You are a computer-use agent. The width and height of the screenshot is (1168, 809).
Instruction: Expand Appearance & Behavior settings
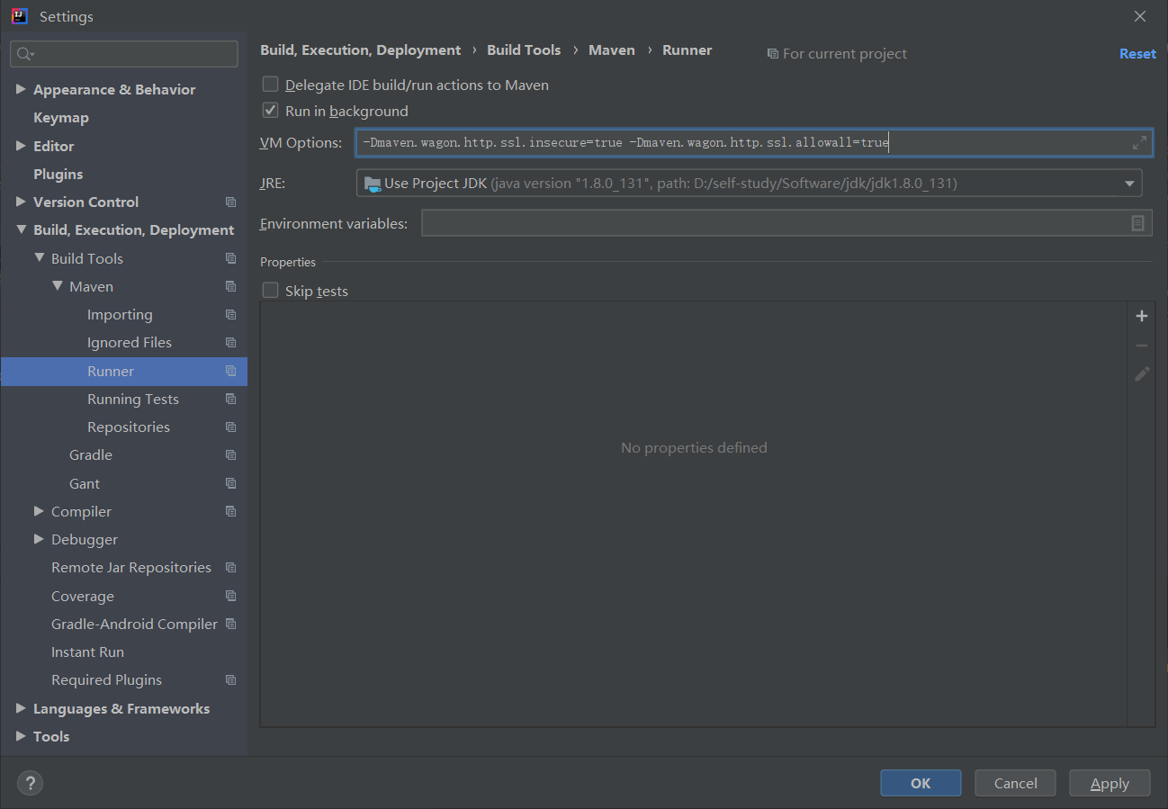pyautogui.click(x=21, y=89)
